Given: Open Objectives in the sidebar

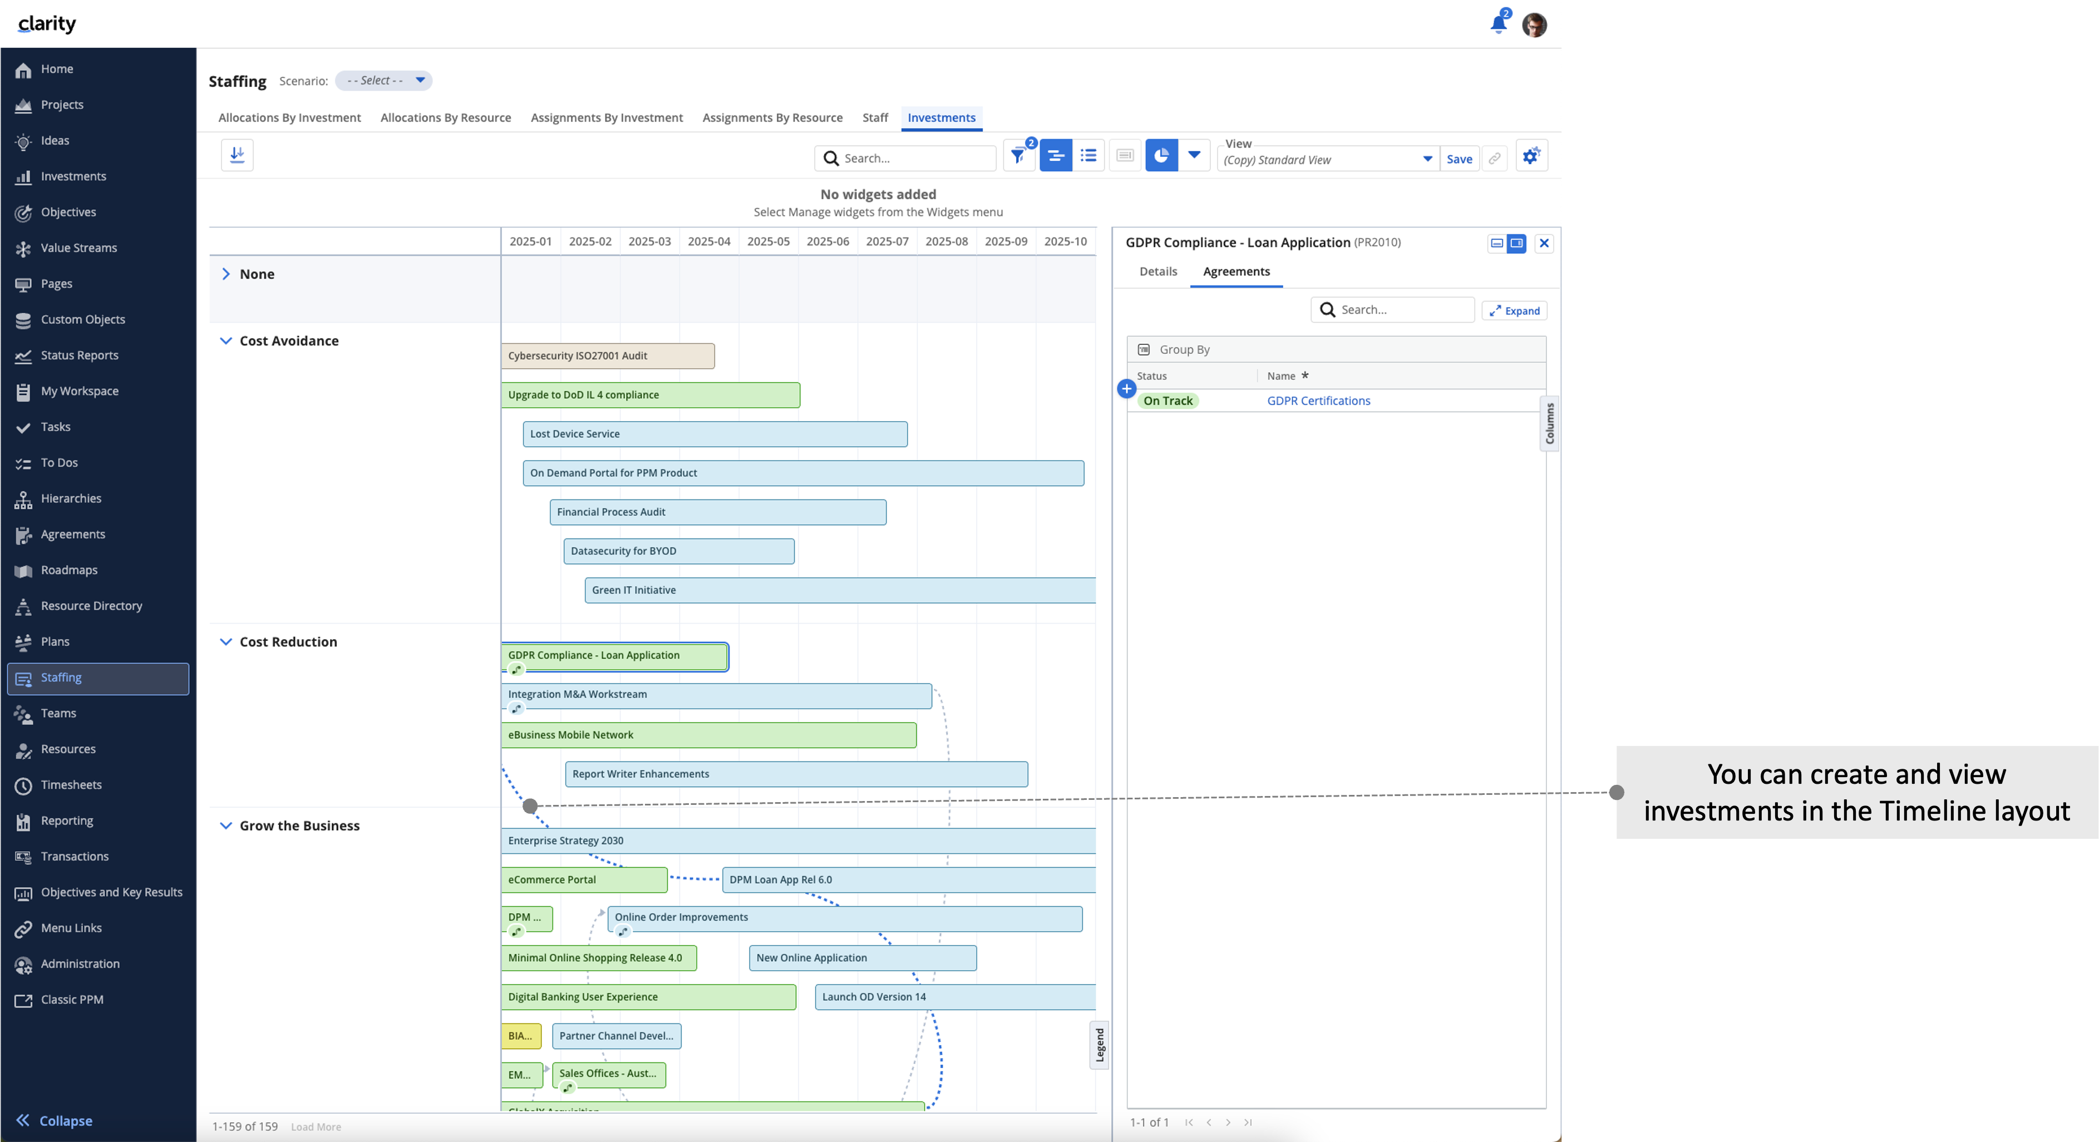Looking at the screenshot, I should click(x=68, y=212).
